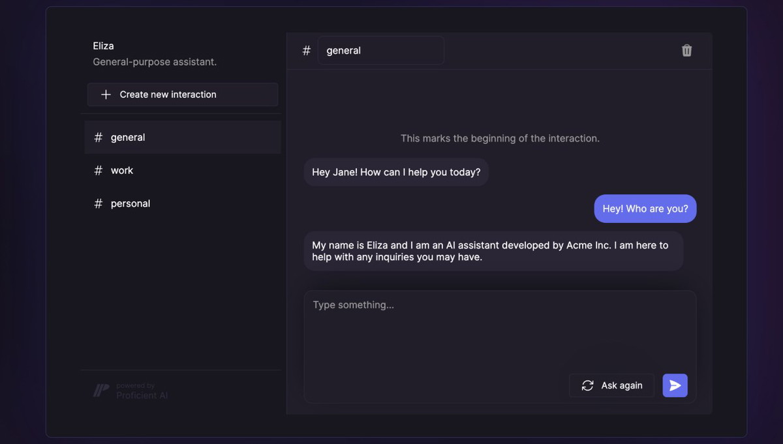The image size is (783, 444).
Task: Open the general interaction in sidebar
Action: [x=183, y=137]
